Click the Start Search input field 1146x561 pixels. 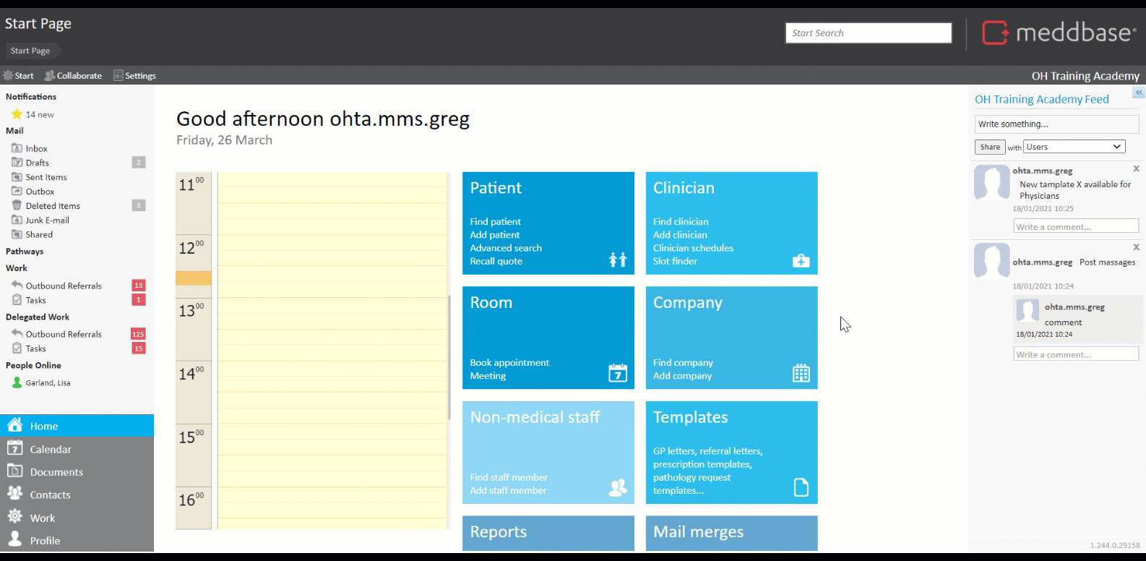click(x=868, y=33)
